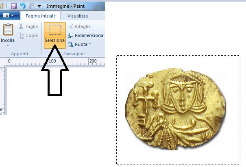246x167 pixels.
Task: Click the greyed Redo arrow icon
Action: pyautogui.click(x=32, y=6)
